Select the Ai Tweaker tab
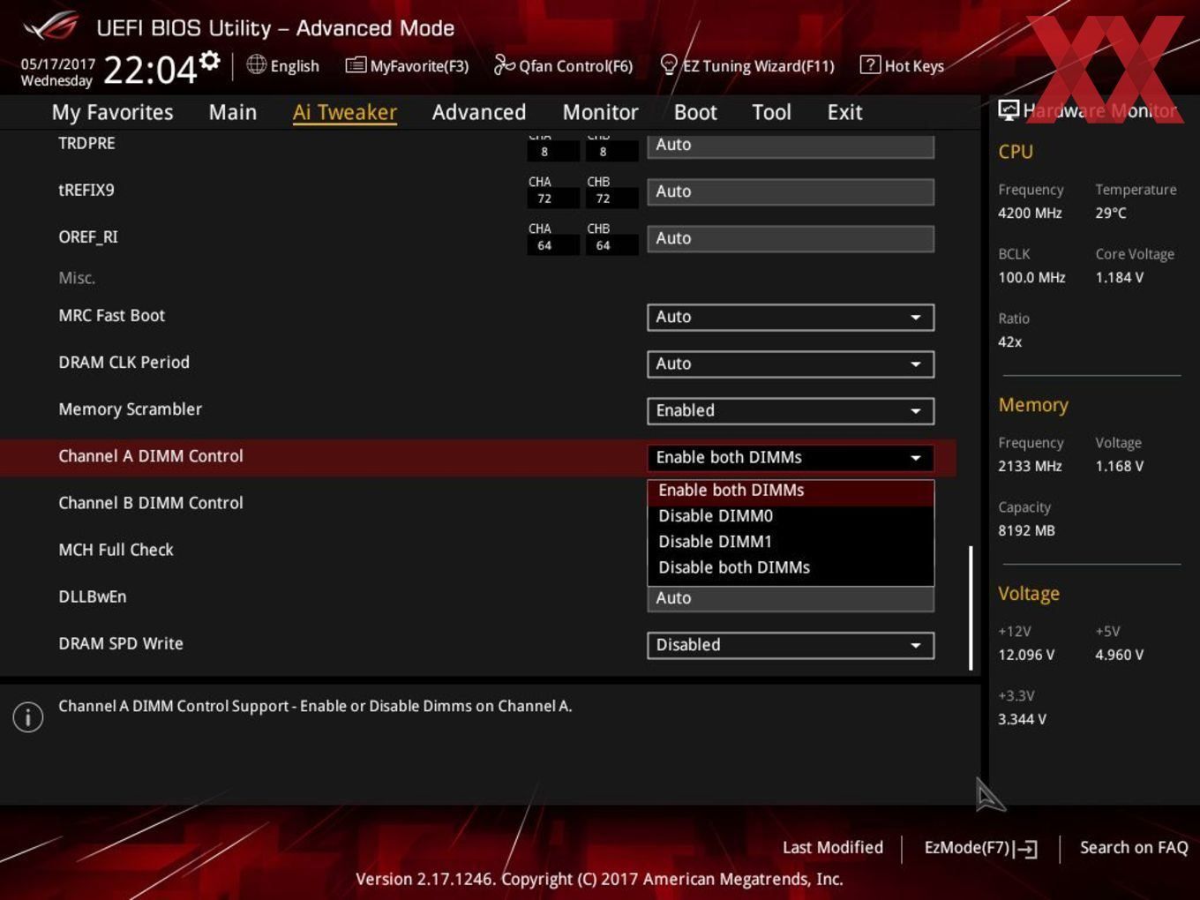The height and width of the screenshot is (900, 1200). coord(345,112)
